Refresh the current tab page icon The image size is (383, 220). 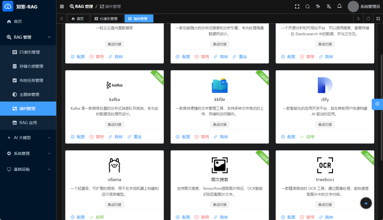(x=368, y=18)
